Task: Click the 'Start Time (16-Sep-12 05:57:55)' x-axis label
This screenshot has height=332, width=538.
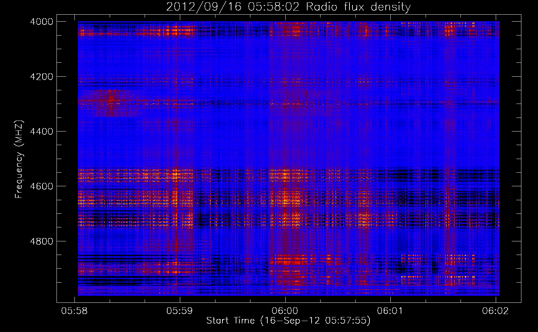Action: [x=288, y=320]
